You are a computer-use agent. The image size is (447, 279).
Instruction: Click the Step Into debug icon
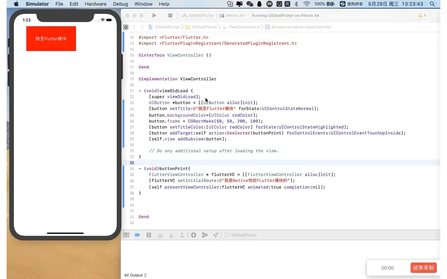click(171, 235)
